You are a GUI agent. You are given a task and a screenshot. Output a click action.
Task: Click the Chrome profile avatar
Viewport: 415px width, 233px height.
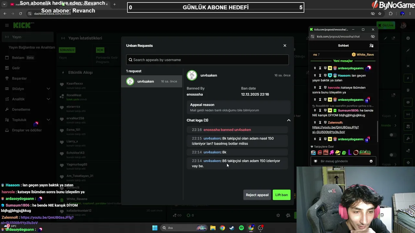tap(402, 14)
